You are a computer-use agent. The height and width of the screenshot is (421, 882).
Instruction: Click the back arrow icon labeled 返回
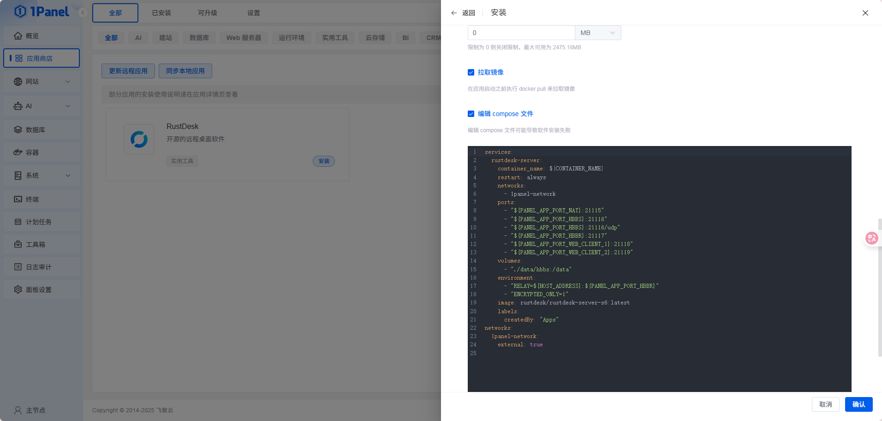pos(454,13)
